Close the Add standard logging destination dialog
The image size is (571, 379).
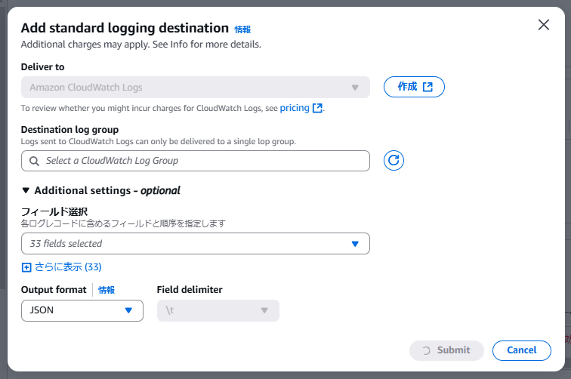(x=543, y=25)
